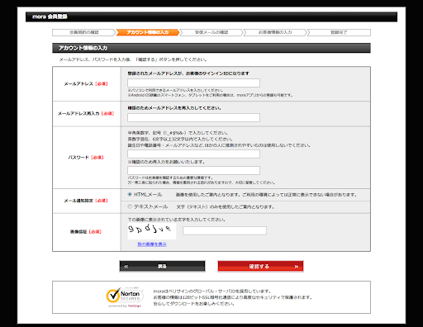
Task: Click the first step: 会員規約の確認
Action: (x=83, y=32)
